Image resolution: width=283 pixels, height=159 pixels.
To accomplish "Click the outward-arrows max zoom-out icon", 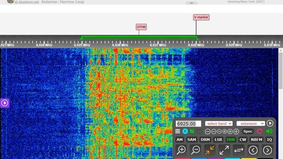I will [224, 150].
